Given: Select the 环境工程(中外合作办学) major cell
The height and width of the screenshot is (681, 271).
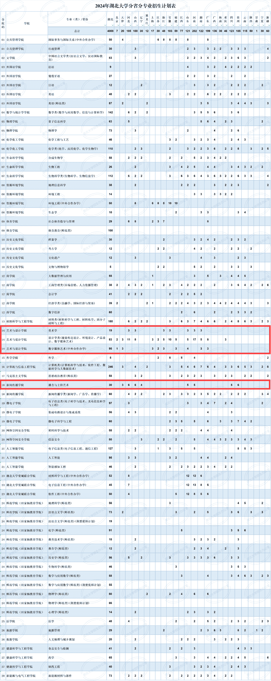Looking at the screenshot, I should click(77, 203).
